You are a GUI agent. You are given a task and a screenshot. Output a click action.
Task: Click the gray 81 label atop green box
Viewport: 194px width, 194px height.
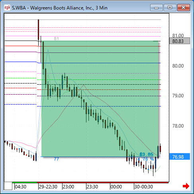pos(56,39)
